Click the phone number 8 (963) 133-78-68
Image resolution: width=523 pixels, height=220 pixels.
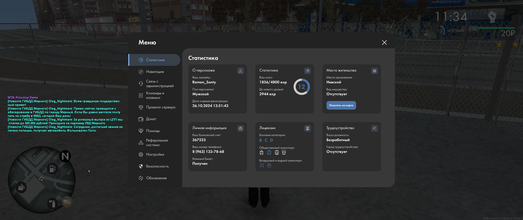[208, 152]
